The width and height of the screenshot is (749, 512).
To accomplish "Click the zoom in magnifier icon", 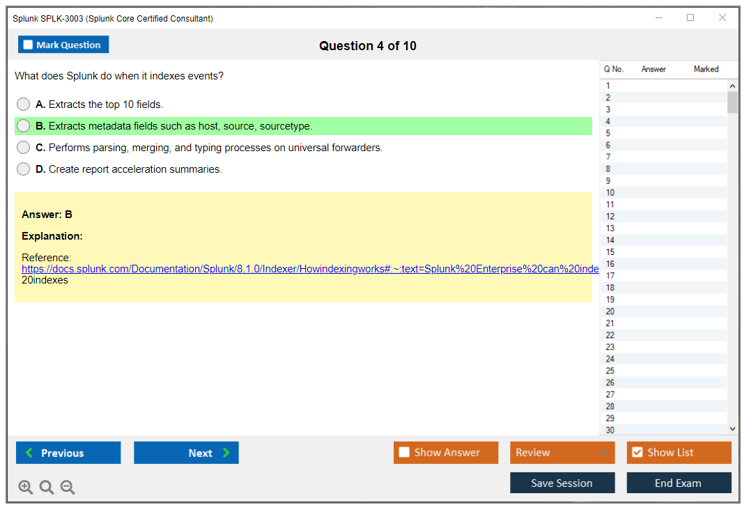I will (26, 488).
